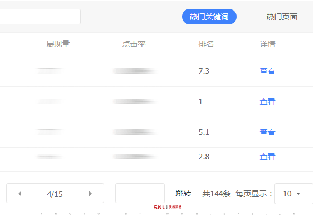334x222 pixels.
Task: Switch to the 热门关键词 tab
Action: point(209,17)
